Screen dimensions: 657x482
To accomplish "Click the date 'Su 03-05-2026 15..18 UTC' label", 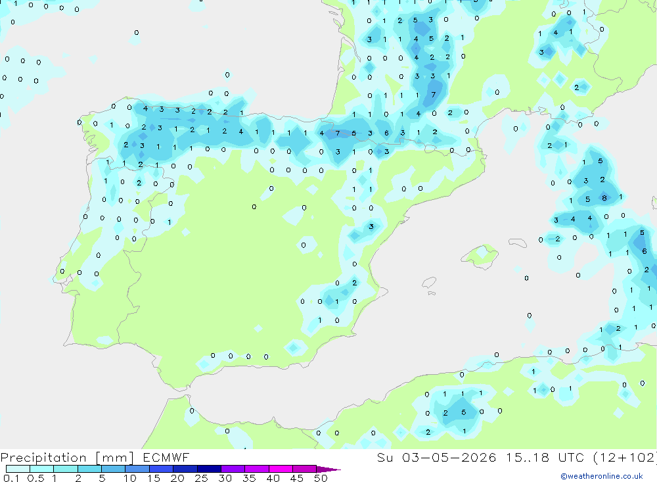I will click(481, 457).
